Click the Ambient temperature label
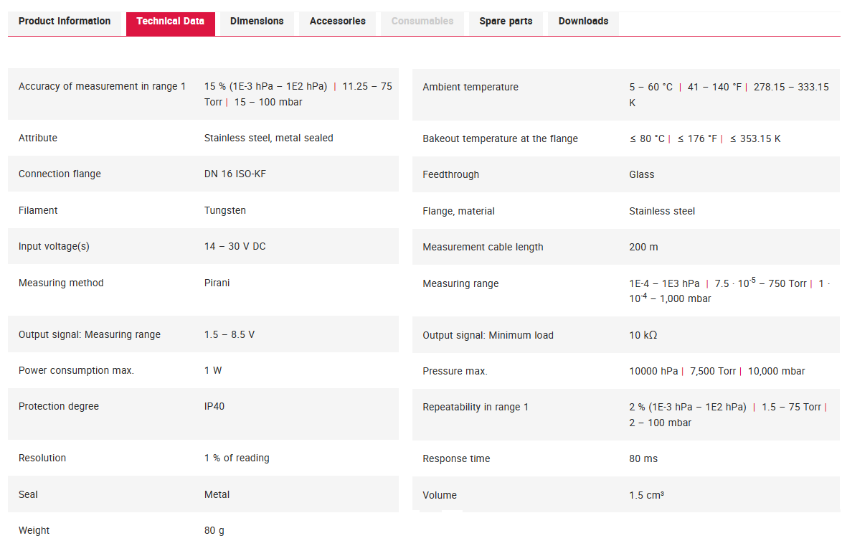842x546 pixels. [470, 88]
